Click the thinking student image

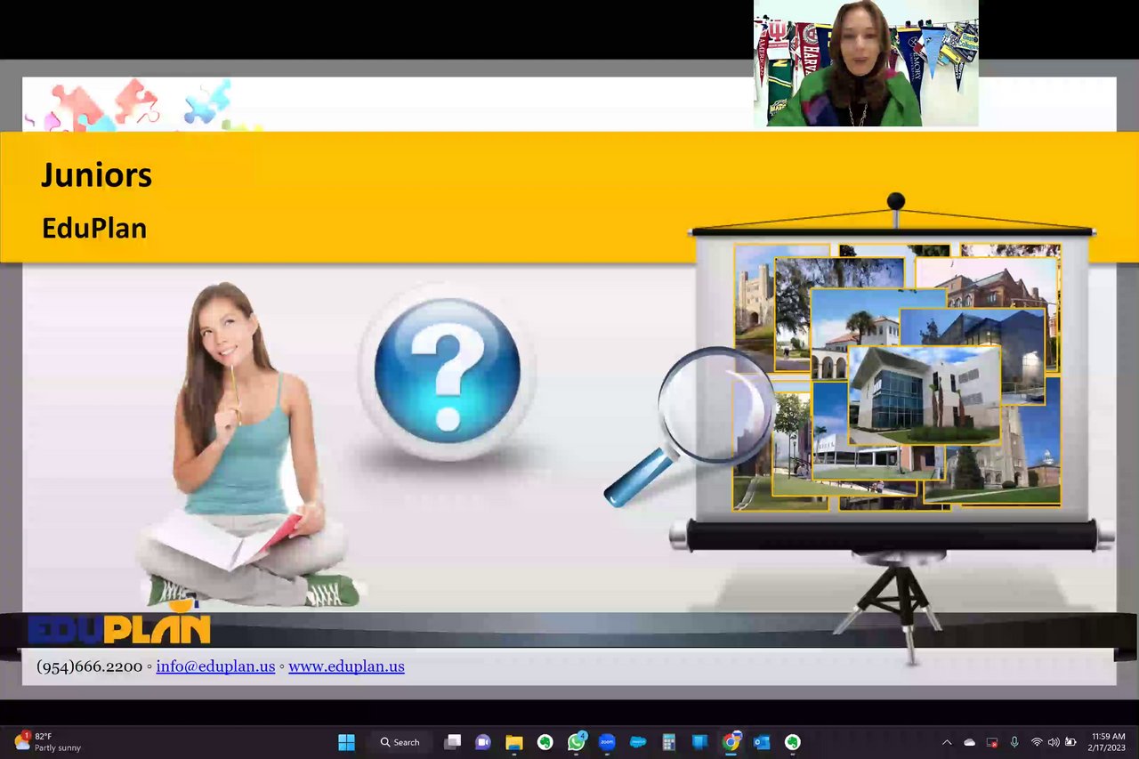point(249,445)
